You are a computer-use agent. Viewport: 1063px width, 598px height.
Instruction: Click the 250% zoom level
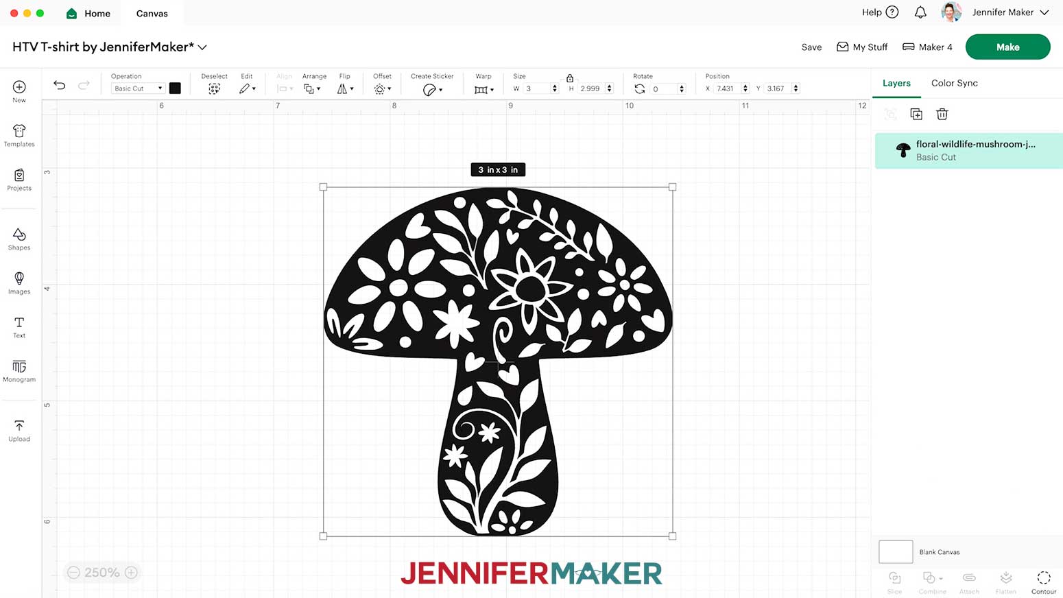click(102, 573)
